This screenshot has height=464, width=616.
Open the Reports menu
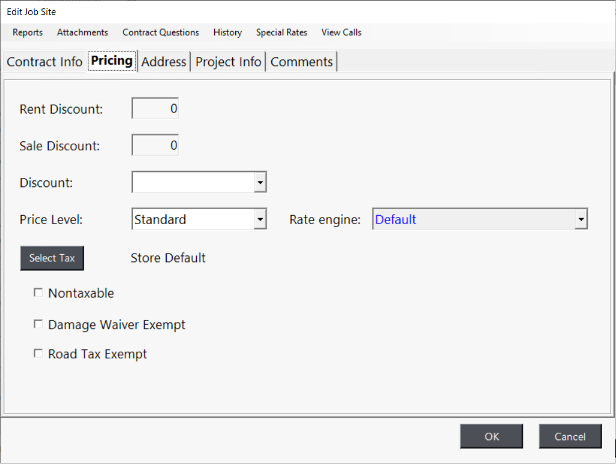[28, 32]
